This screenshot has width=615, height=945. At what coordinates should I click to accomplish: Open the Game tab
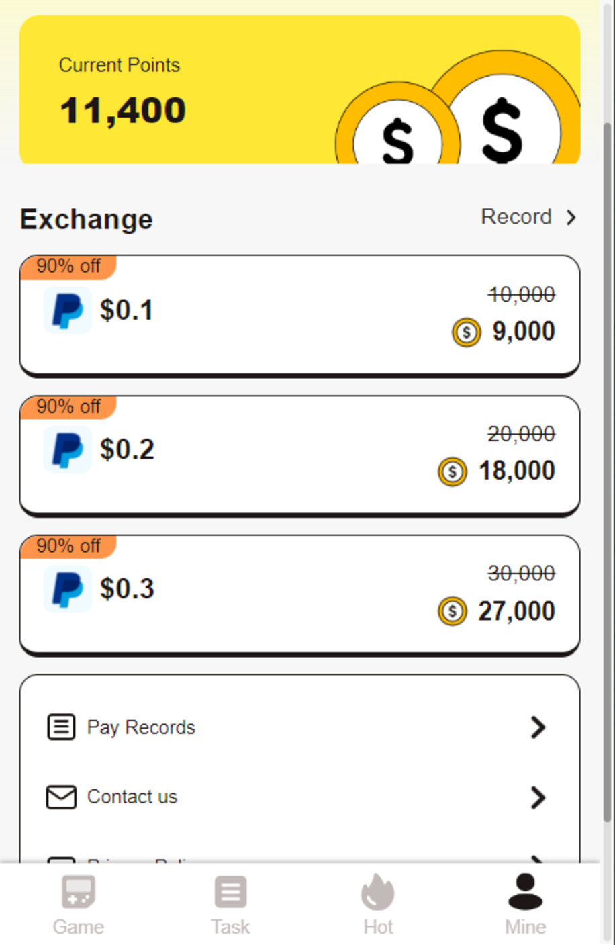tap(79, 904)
